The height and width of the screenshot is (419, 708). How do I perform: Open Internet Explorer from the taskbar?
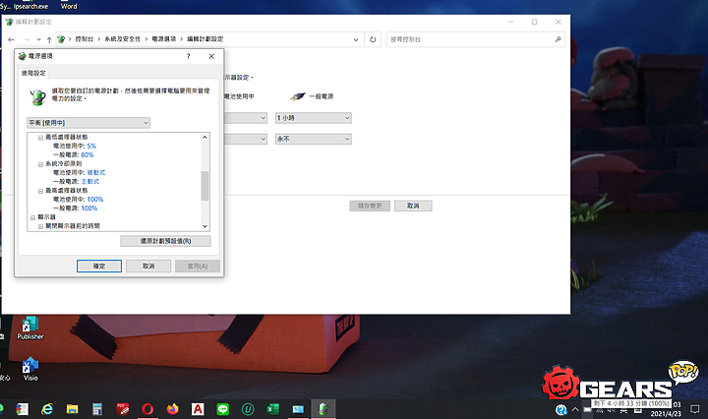click(47, 409)
